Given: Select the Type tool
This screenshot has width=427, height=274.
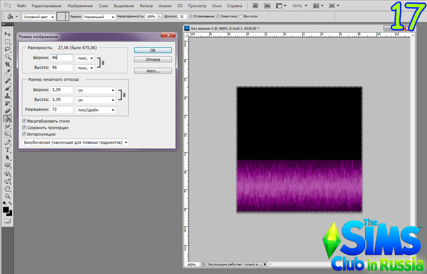Looking at the screenshot, I should [8, 149].
